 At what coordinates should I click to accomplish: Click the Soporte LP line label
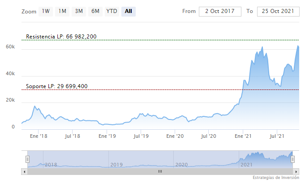click(x=57, y=86)
